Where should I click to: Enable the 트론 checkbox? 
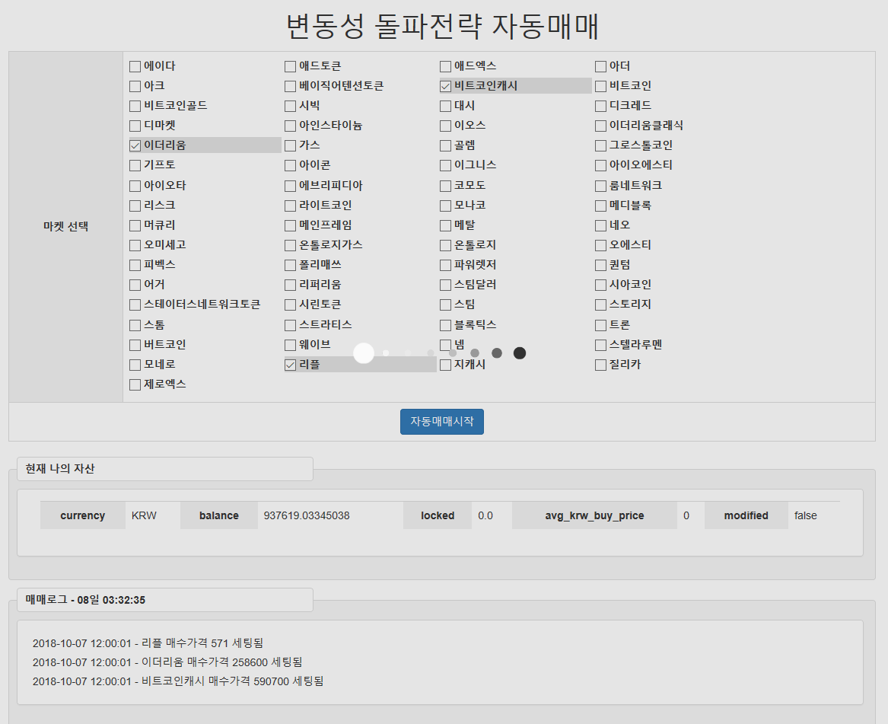(600, 325)
